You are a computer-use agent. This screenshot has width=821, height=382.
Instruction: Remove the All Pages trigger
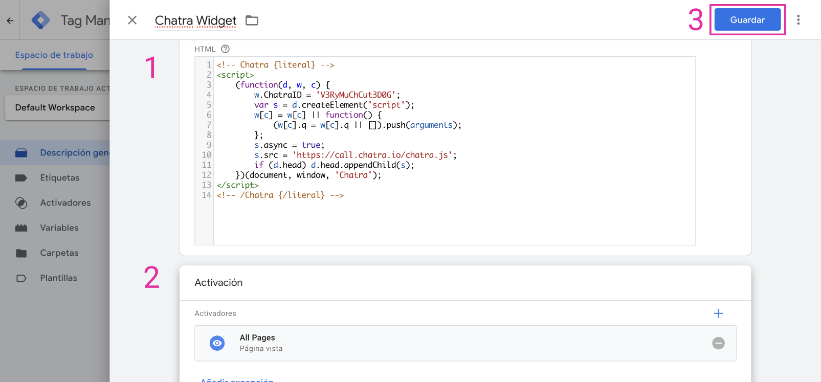pyautogui.click(x=718, y=343)
